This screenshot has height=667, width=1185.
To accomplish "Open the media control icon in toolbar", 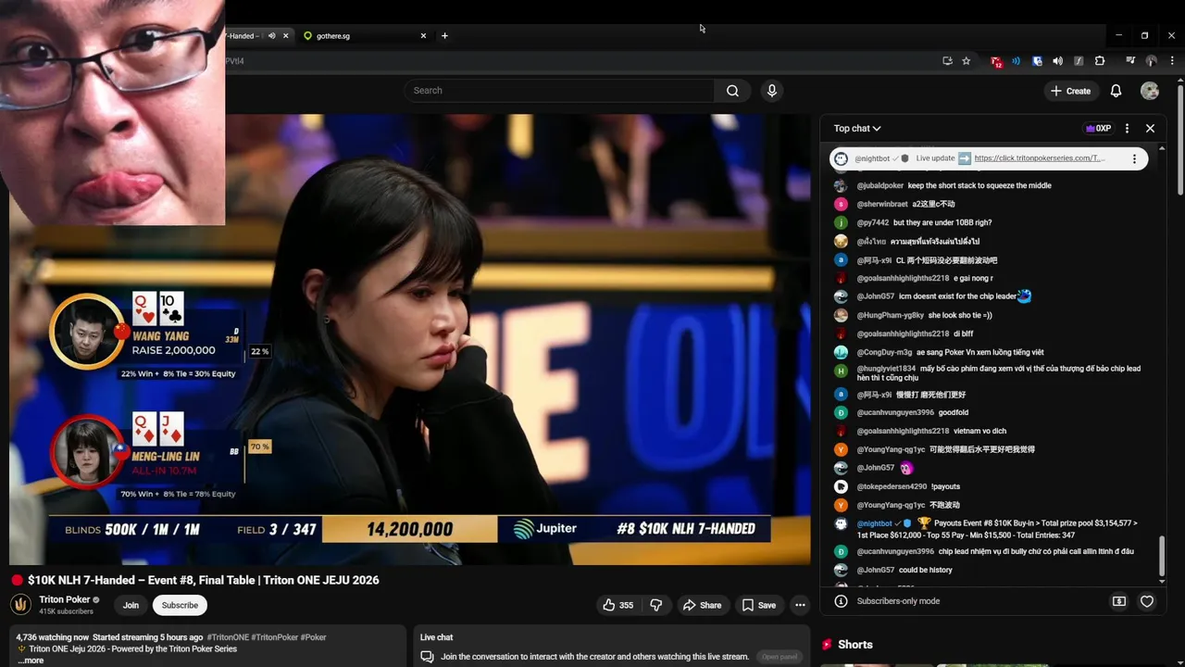I will [x=1130, y=61].
